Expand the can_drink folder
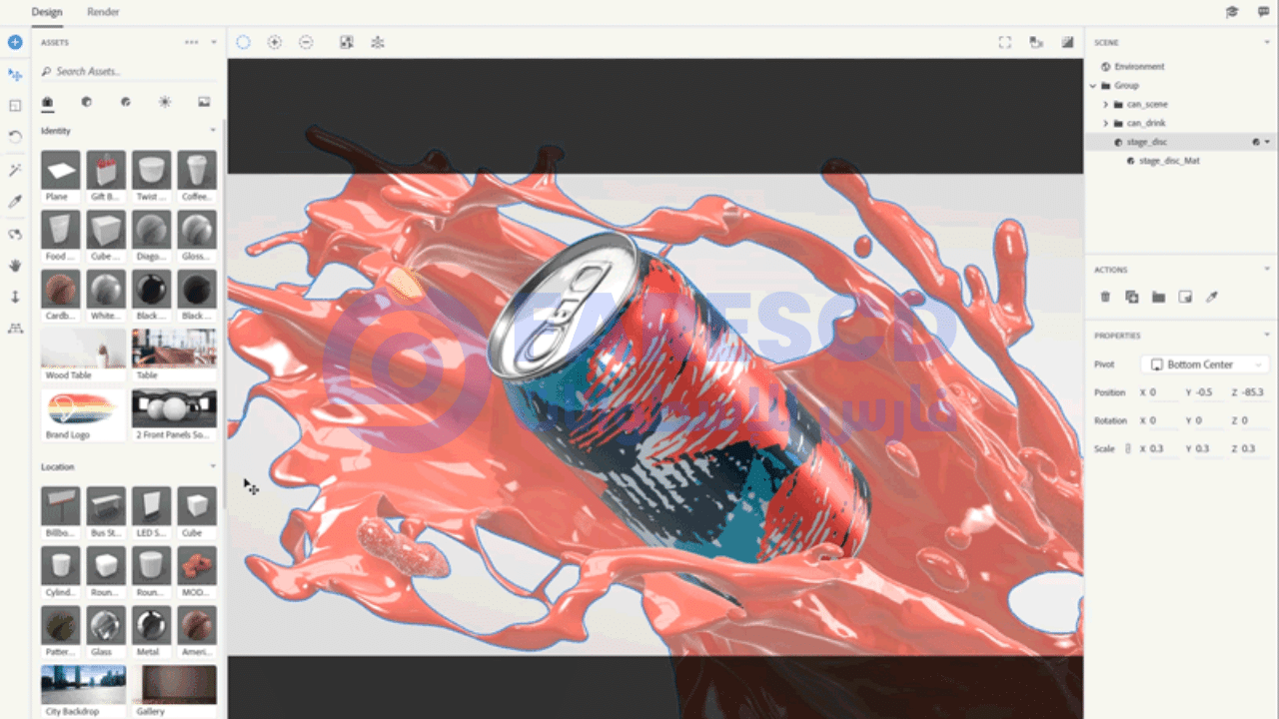Image resolution: width=1279 pixels, height=719 pixels. point(1106,124)
